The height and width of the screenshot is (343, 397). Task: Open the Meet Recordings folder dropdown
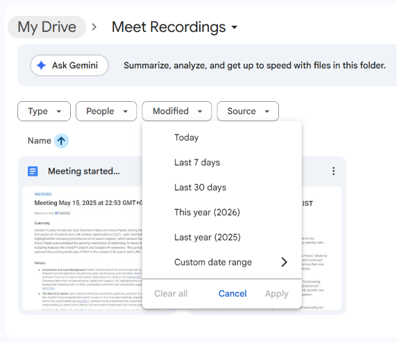click(x=174, y=27)
